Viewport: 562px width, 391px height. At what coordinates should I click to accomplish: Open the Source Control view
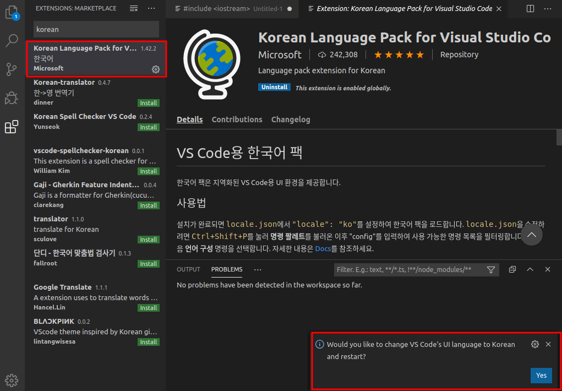click(12, 69)
